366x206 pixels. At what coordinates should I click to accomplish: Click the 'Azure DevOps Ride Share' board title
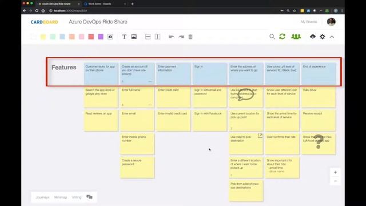pyautogui.click(x=98, y=22)
